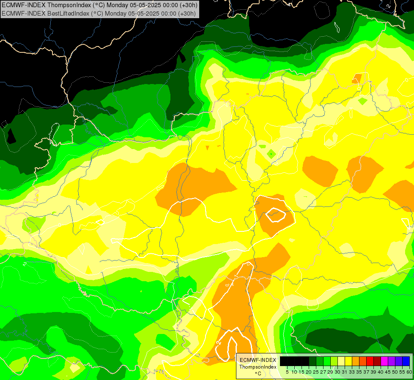Click the '°C' unit label in the legend
This screenshot has width=414, height=380.
pyautogui.click(x=258, y=374)
